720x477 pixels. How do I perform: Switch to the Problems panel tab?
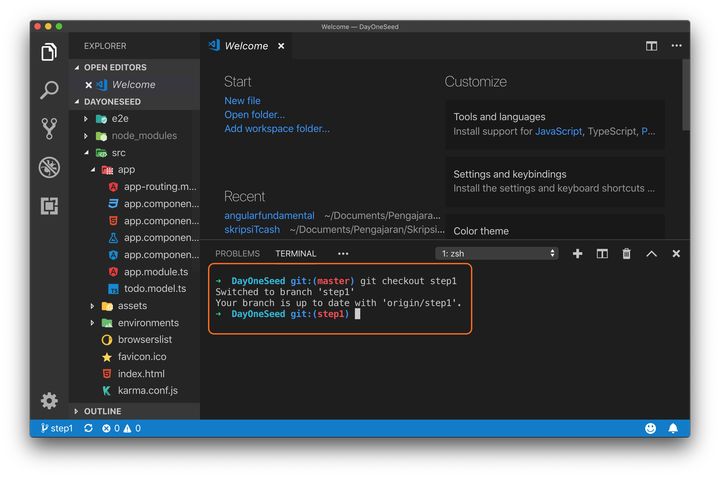point(237,254)
